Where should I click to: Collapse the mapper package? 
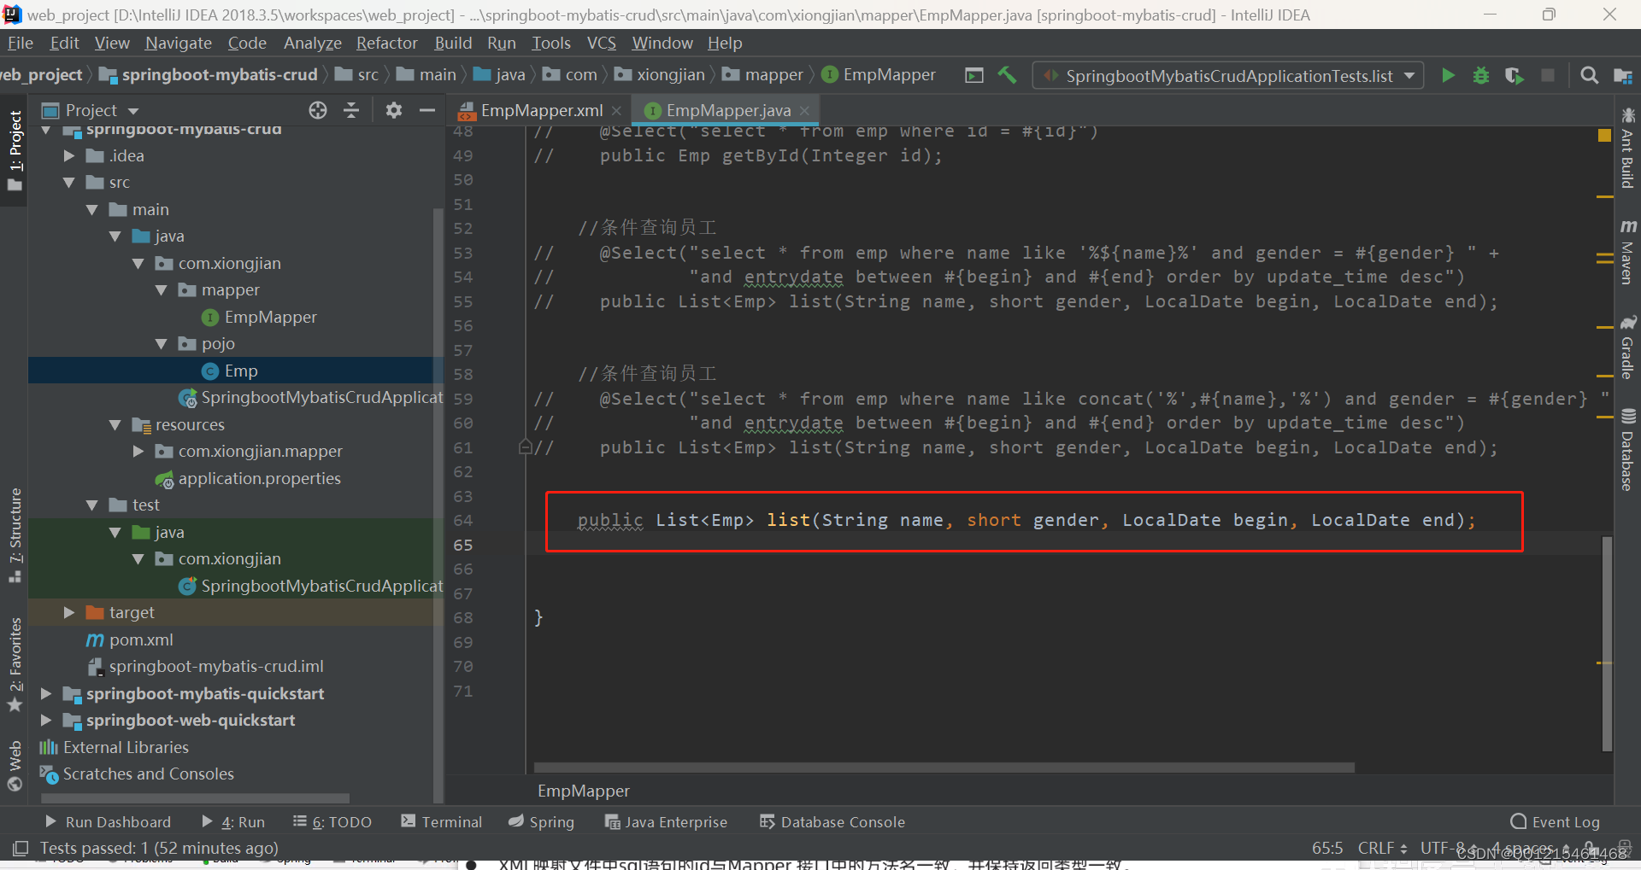tap(162, 290)
